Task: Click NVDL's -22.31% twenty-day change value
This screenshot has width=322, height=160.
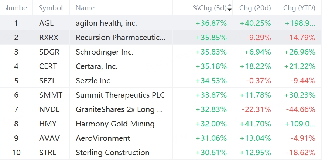Action: tap(256, 109)
